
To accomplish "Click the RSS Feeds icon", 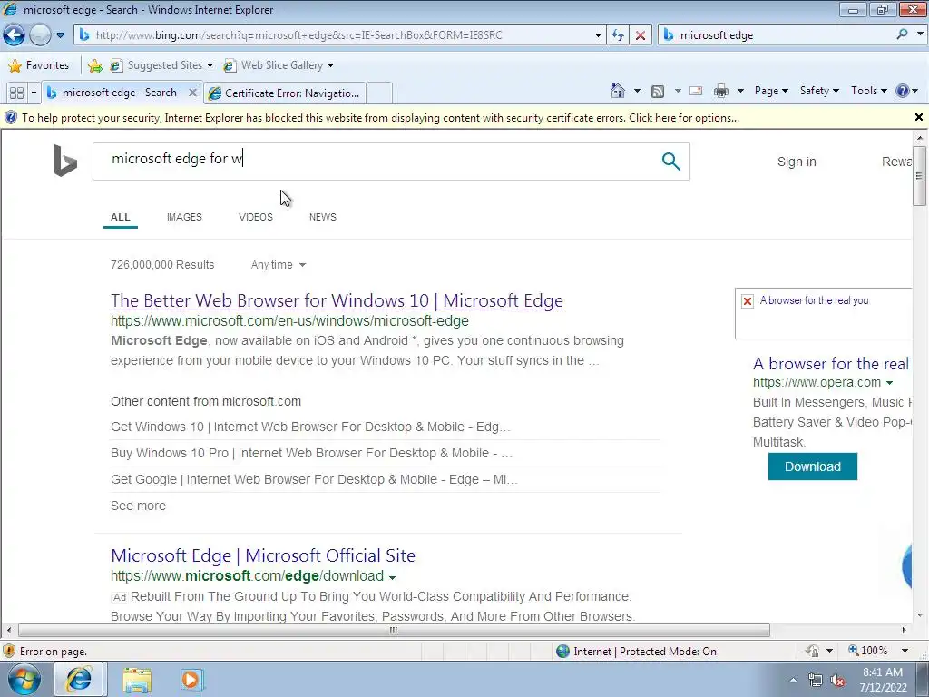I will point(658,92).
